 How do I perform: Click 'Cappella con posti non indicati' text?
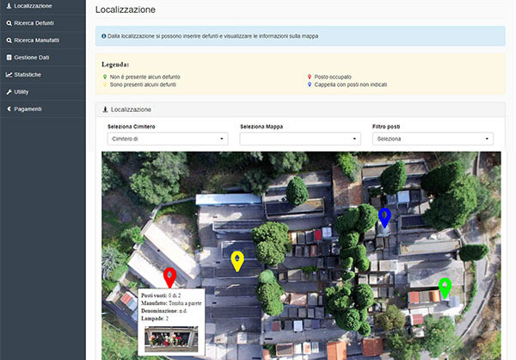pos(351,84)
